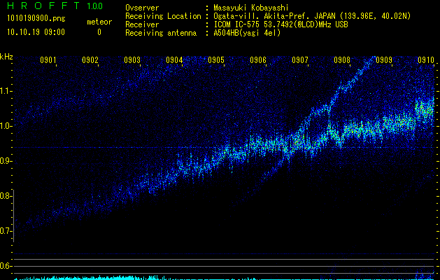Click the Ovserver label
Screen dimensions: 440x280
tap(142, 8)
